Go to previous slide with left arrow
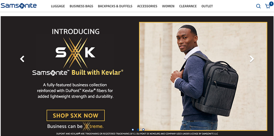Image resolution: width=274 pixels, height=136 pixels. (x=22, y=59)
